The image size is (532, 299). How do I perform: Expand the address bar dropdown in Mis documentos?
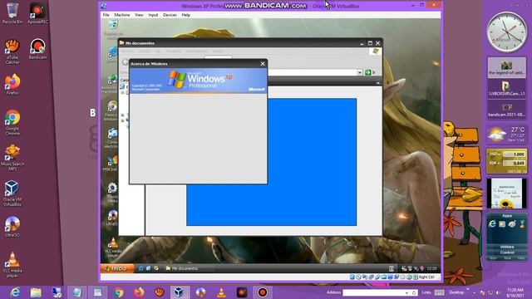pos(359,72)
